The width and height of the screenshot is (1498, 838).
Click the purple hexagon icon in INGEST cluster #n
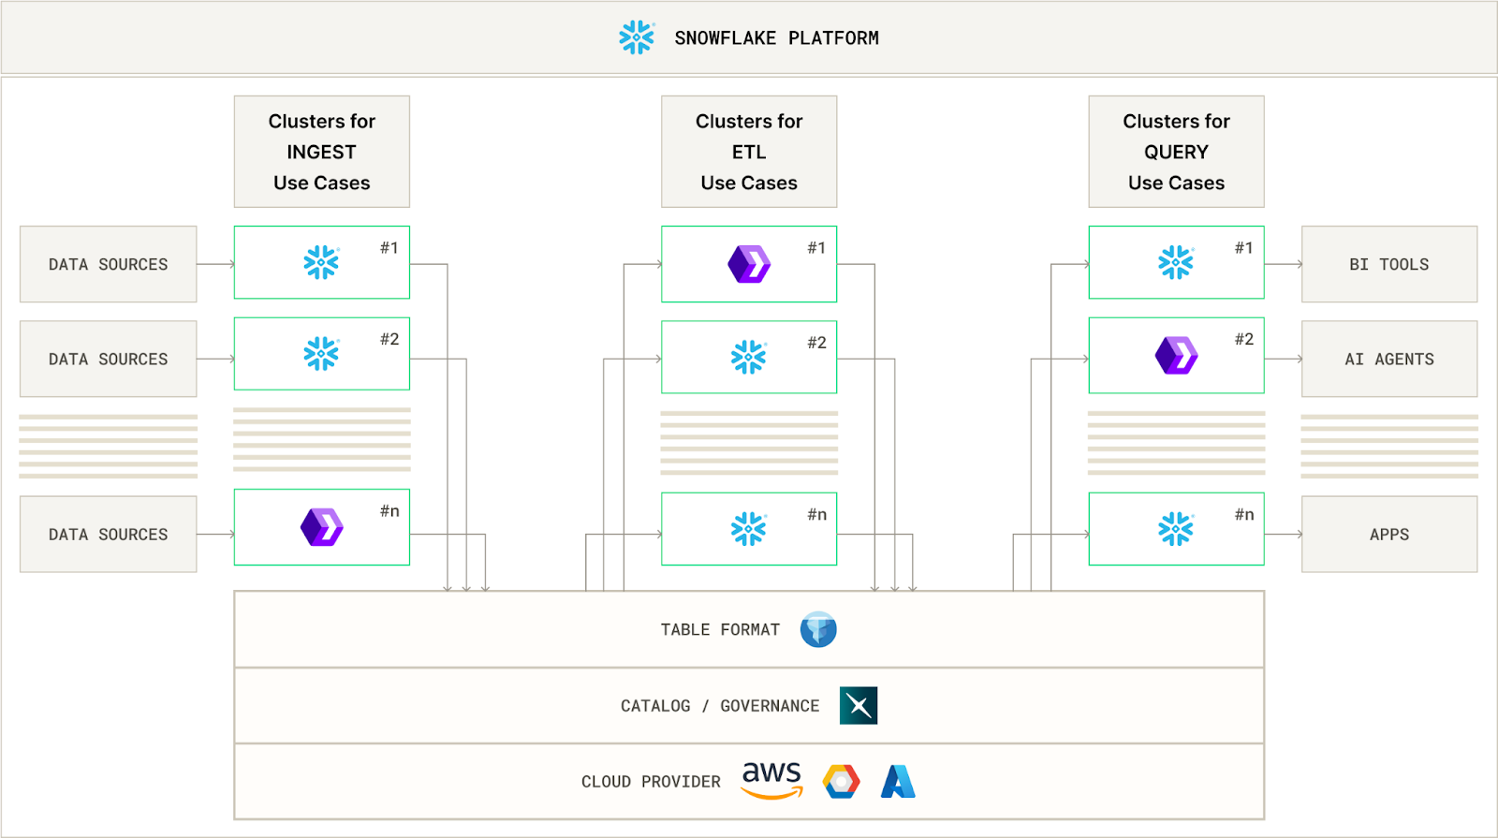pos(322,527)
